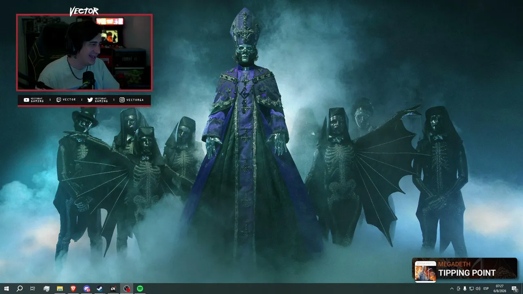523x294 pixels.
Task: Open the notification center with 12 badge
Action: [514, 289]
